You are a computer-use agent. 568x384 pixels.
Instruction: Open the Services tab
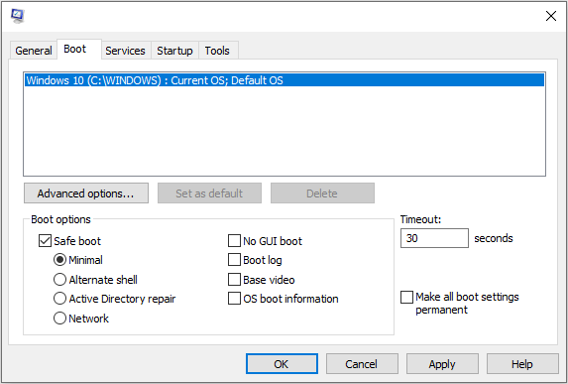coord(125,51)
